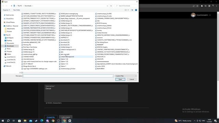
Task: Click Downloads in the address breadcrumb
Action: (x=28, y=6)
